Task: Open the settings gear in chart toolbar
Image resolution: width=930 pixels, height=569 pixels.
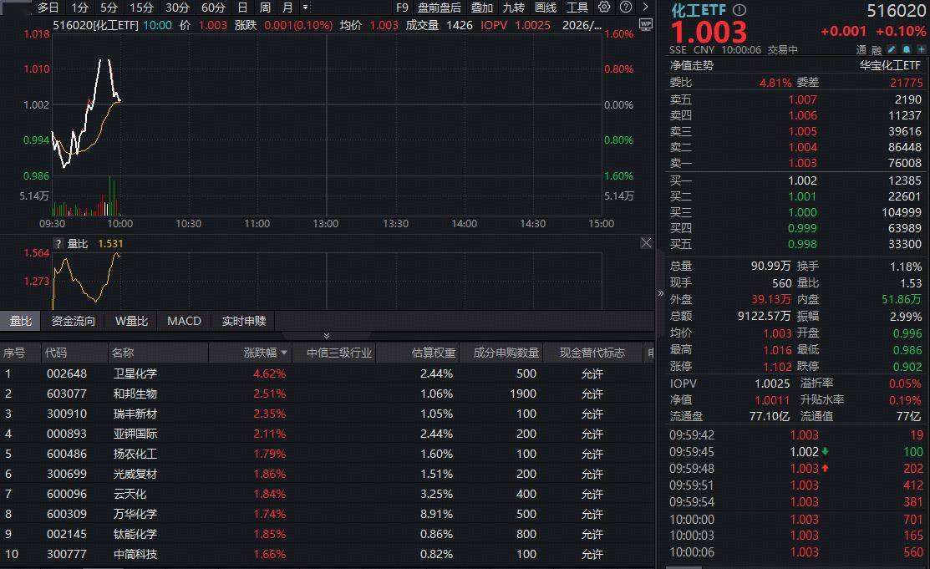Action: click(x=604, y=8)
